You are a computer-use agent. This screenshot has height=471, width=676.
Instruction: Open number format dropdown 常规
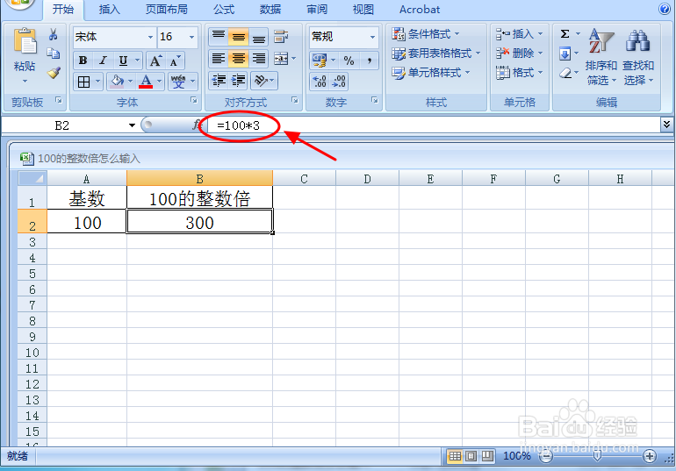372,37
